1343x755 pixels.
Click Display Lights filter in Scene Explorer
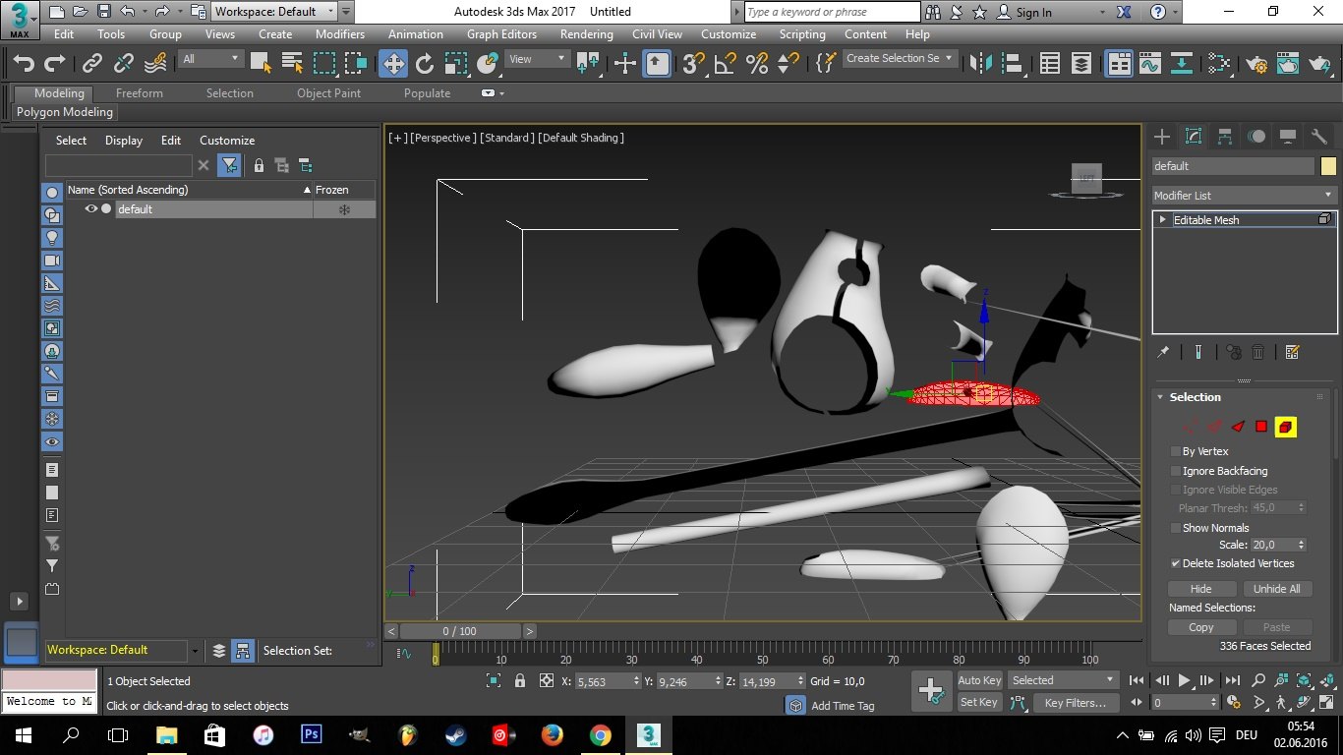[x=52, y=238]
